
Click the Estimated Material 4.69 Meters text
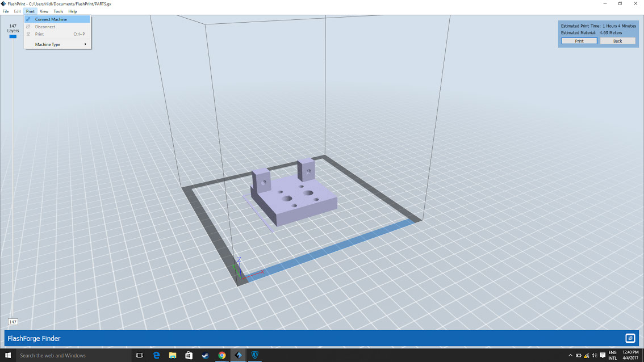(591, 32)
